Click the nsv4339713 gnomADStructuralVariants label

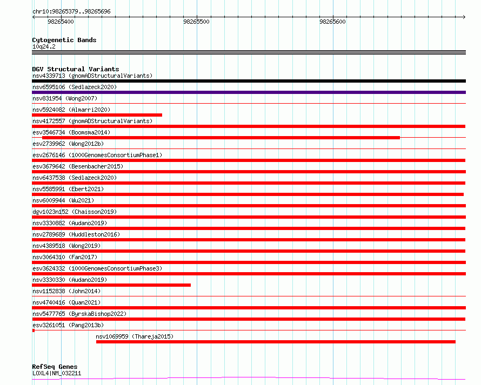[92, 76]
